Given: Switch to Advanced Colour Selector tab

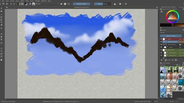Looking at the screenshot, I should [168, 7].
